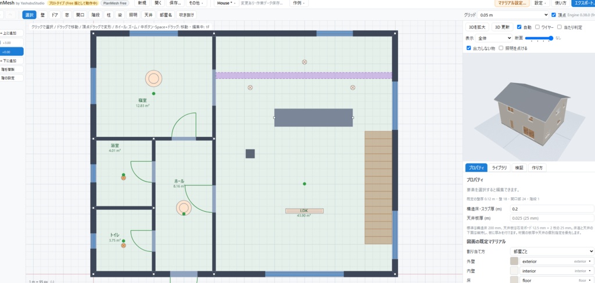Activate the 照明 lighting tool
This screenshot has height=283, width=595.
pos(133,15)
